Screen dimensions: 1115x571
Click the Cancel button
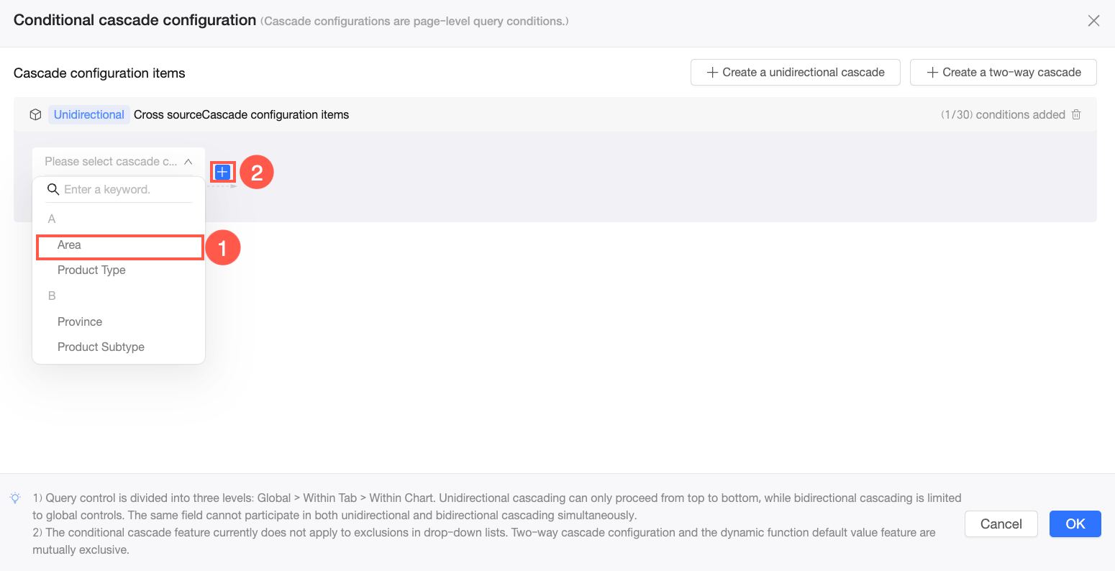tap(1001, 524)
